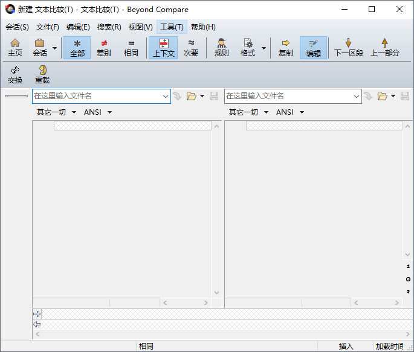Click the right pane open-file arrow icon
The image size is (414, 352).
(x=368, y=96)
